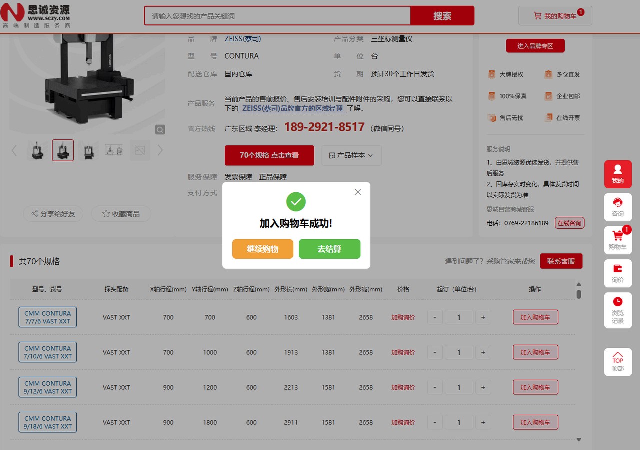The height and width of the screenshot is (450, 640).
Task: Increase quantity for CONTURA 7/7/6 row
Action: coord(483,317)
